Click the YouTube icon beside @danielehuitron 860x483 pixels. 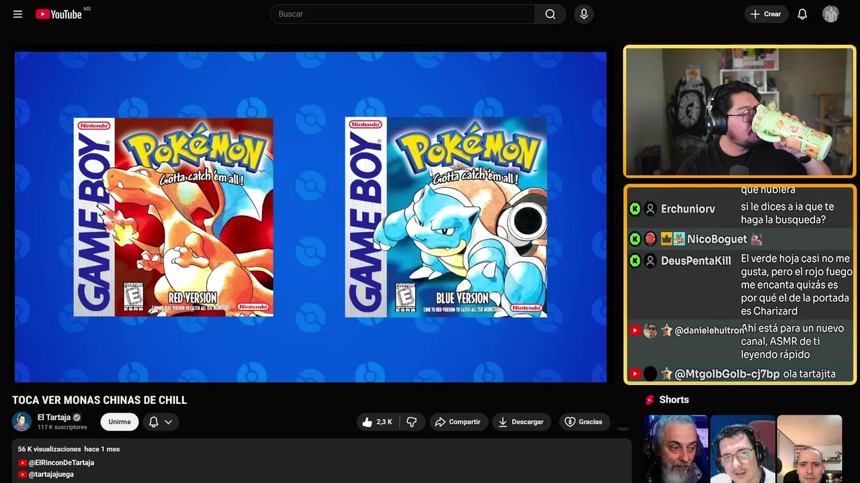click(x=635, y=331)
